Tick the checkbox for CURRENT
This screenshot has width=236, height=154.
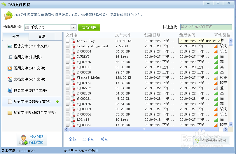[67, 57]
